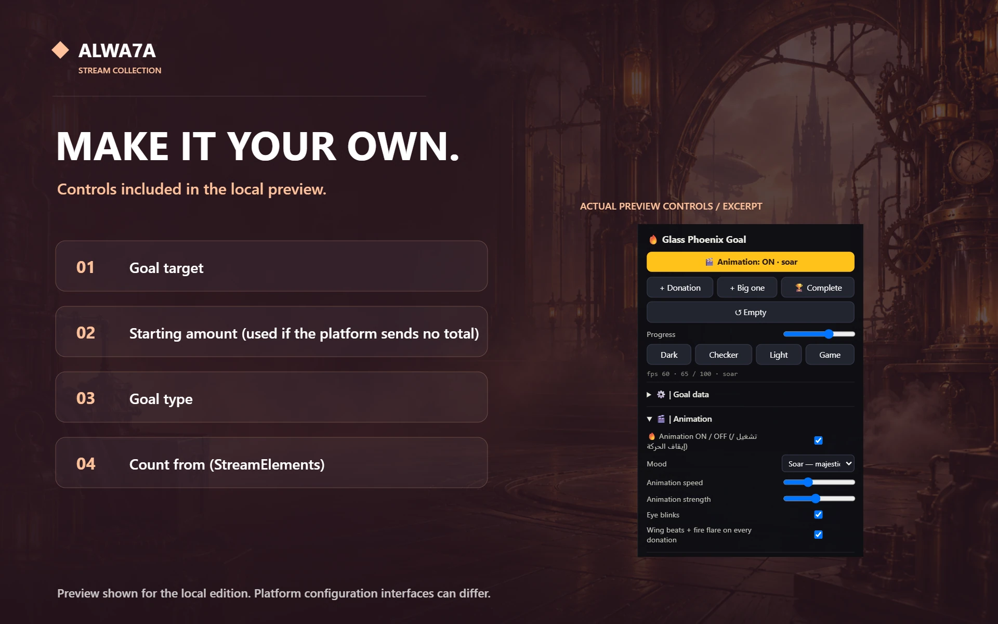Image resolution: width=998 pixels, height=624 pixels.
Task: Click the Progress label text
Action: tap(661, 334)
